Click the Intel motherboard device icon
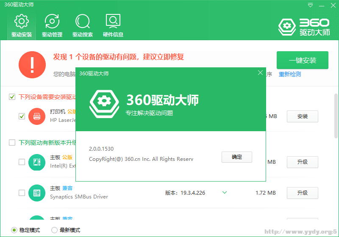The image size is (339, 237). coord(37,162)
